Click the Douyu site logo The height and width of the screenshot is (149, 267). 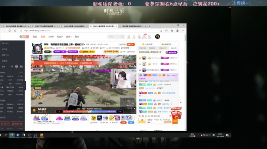24,37
